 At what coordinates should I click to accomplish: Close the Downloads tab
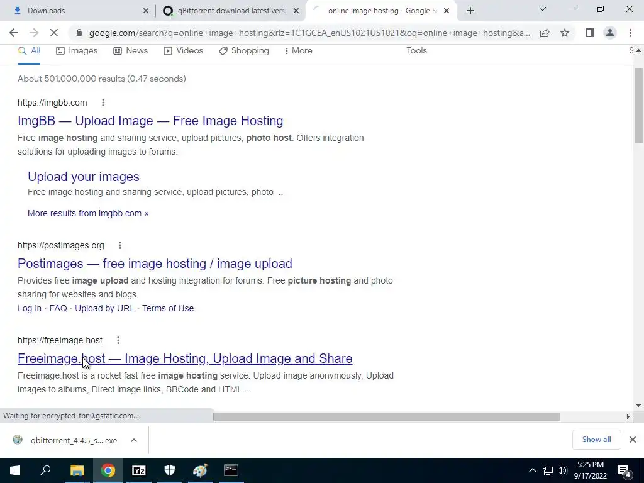point(146,11)
